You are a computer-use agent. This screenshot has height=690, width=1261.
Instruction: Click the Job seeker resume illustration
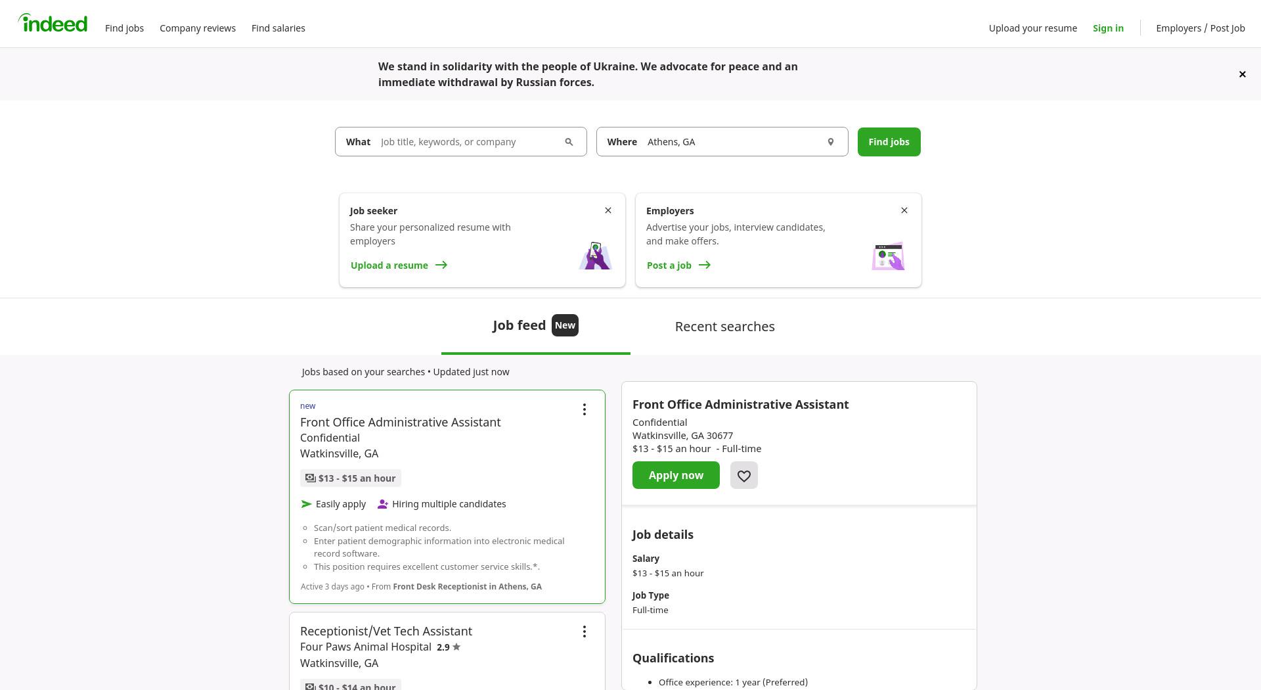pos(595,256)
